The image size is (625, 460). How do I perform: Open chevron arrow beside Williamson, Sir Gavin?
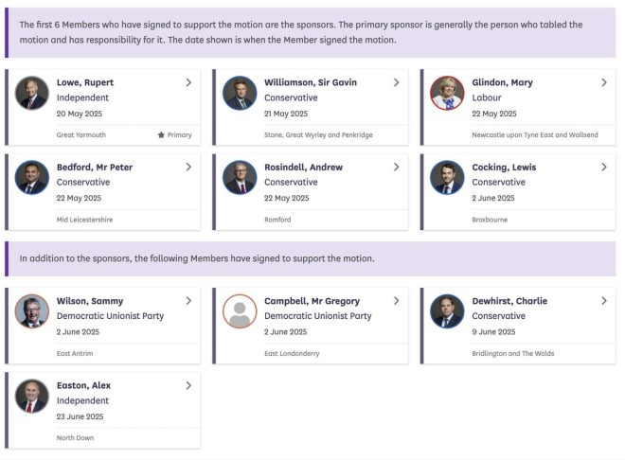click(396, 82)
